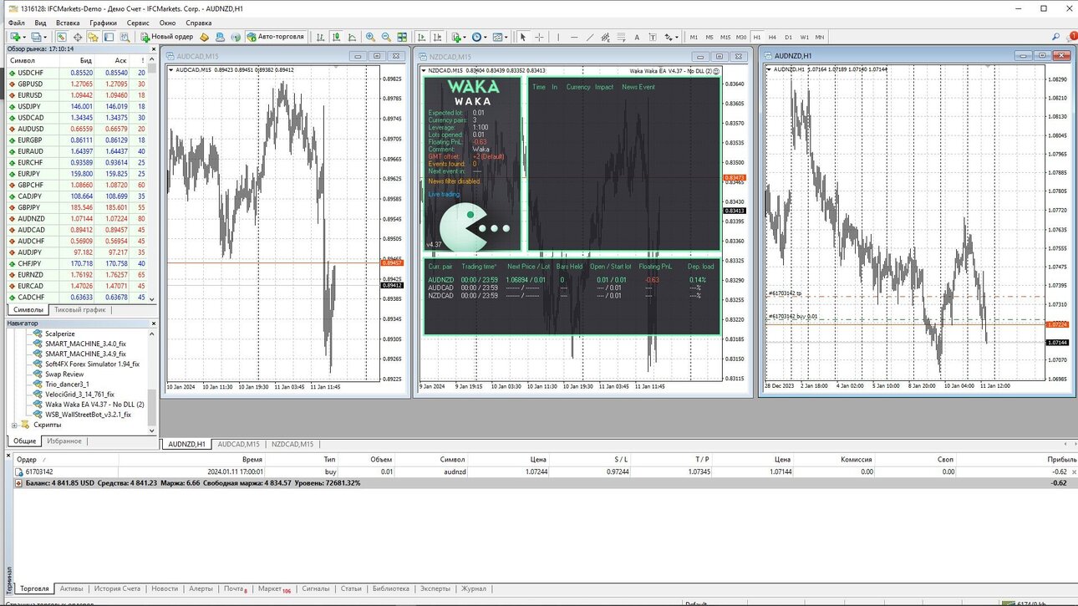The height and width of the screenshot is (606, 1078).
Task: Switch to Избранное tab in Navigator
Action: [64, 440]
